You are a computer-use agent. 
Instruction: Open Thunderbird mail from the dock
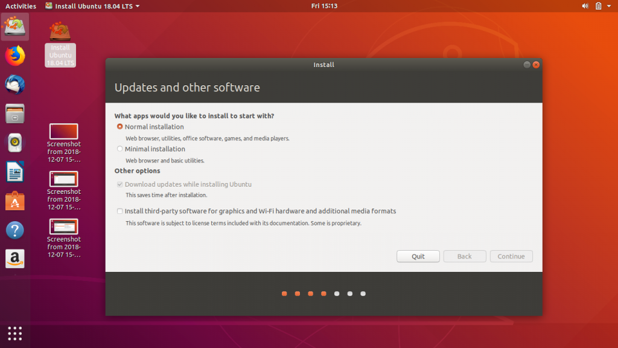click(x=14, y=85)
